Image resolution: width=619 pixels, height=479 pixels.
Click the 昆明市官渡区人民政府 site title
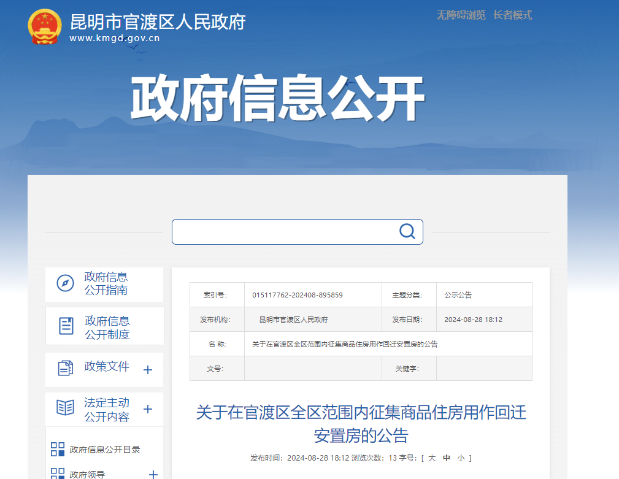(158, 22)
